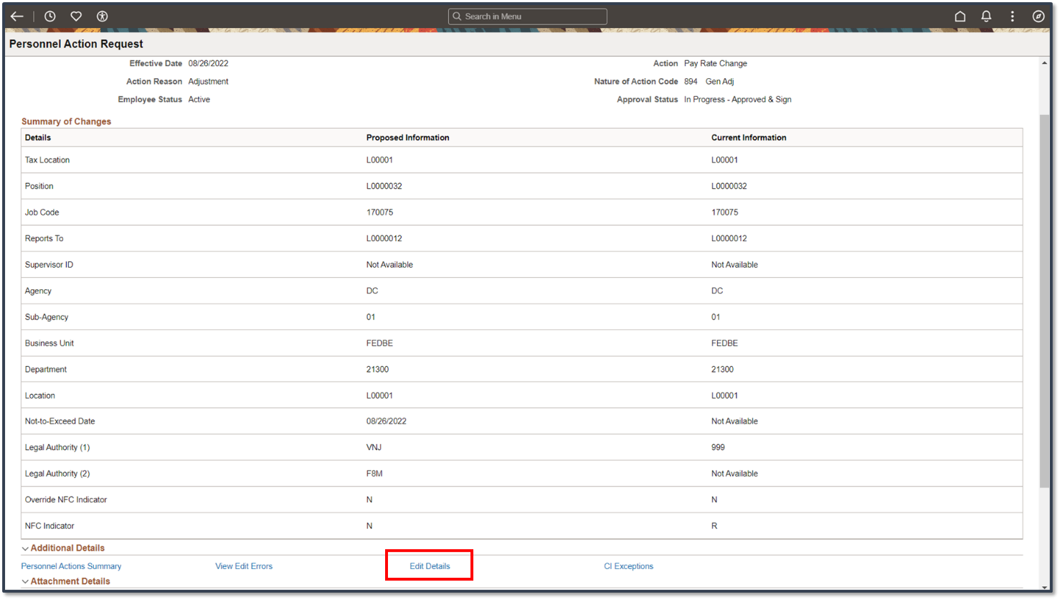Screen dimensions: 1060x600
Task: Click the Legal Authority (1) row label
Action: pos(57,448)
